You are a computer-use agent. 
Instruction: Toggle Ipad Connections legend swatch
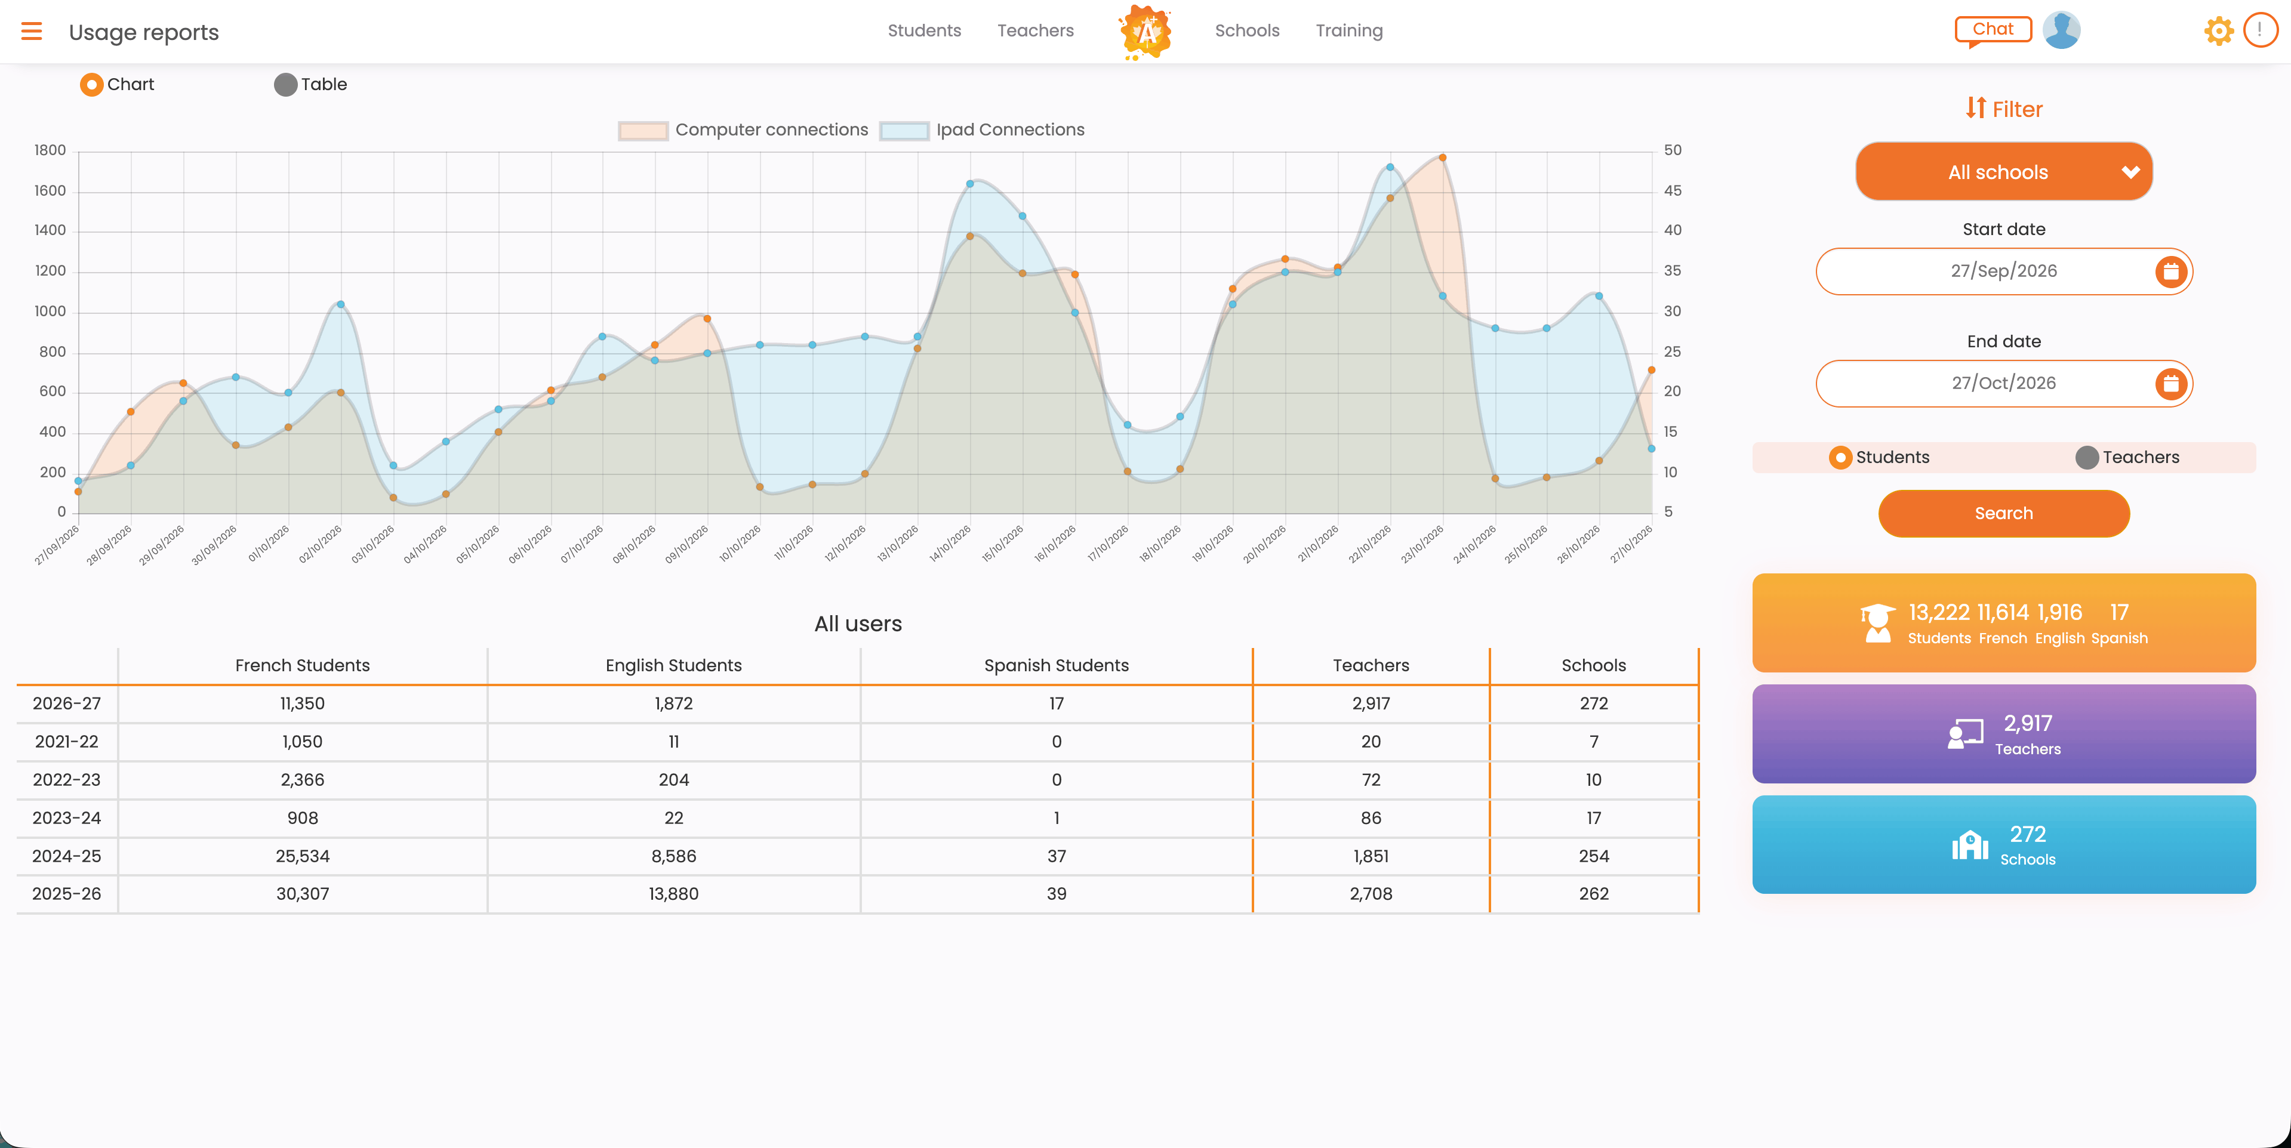tap(904, 131)
